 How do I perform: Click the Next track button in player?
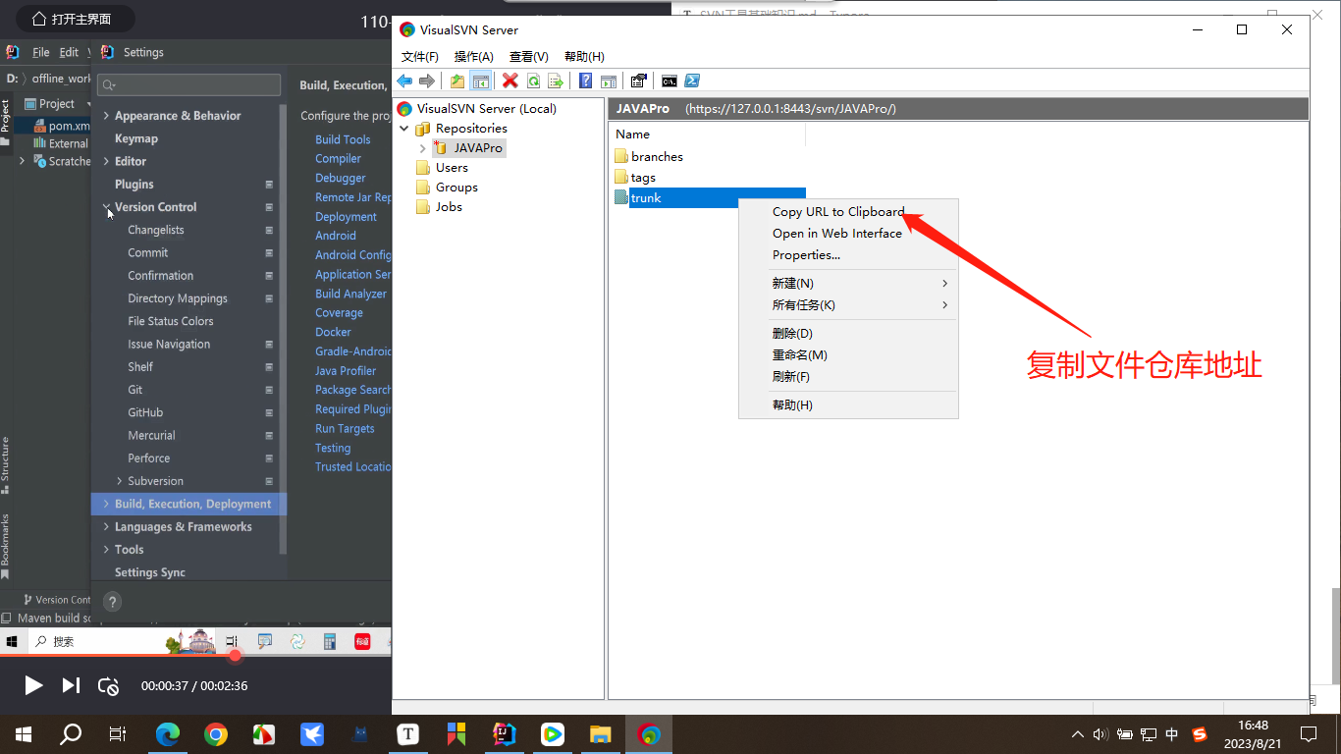coord(71,685)
